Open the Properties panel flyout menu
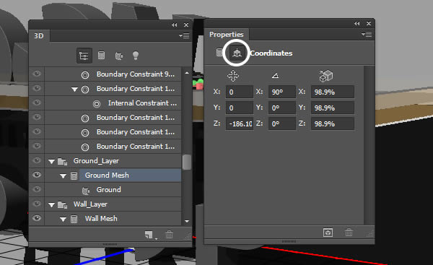 tap(367, 35)
